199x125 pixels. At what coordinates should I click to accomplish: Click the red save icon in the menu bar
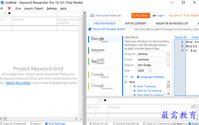(x=9, y=8)
